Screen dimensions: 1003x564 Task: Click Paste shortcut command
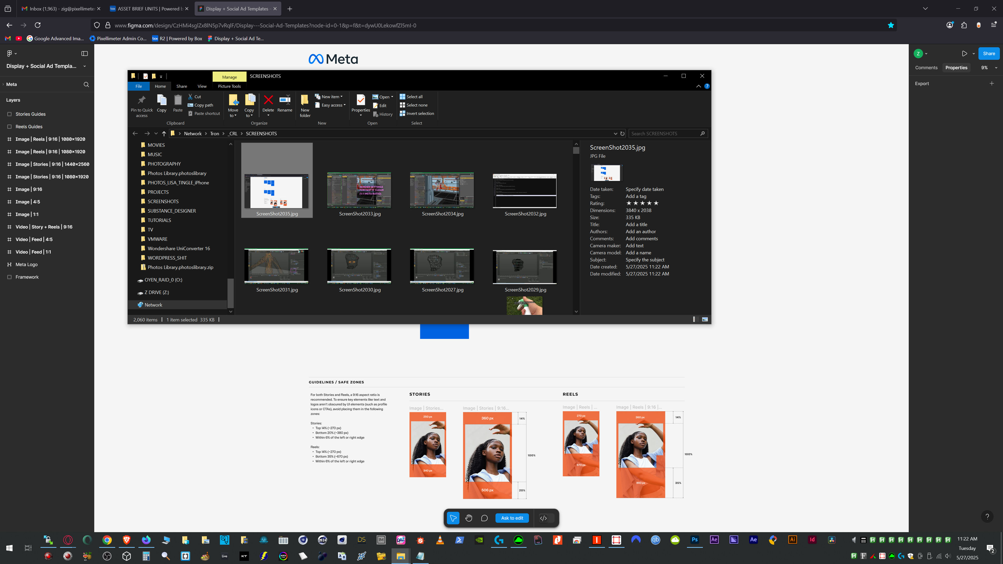[204, 114]
